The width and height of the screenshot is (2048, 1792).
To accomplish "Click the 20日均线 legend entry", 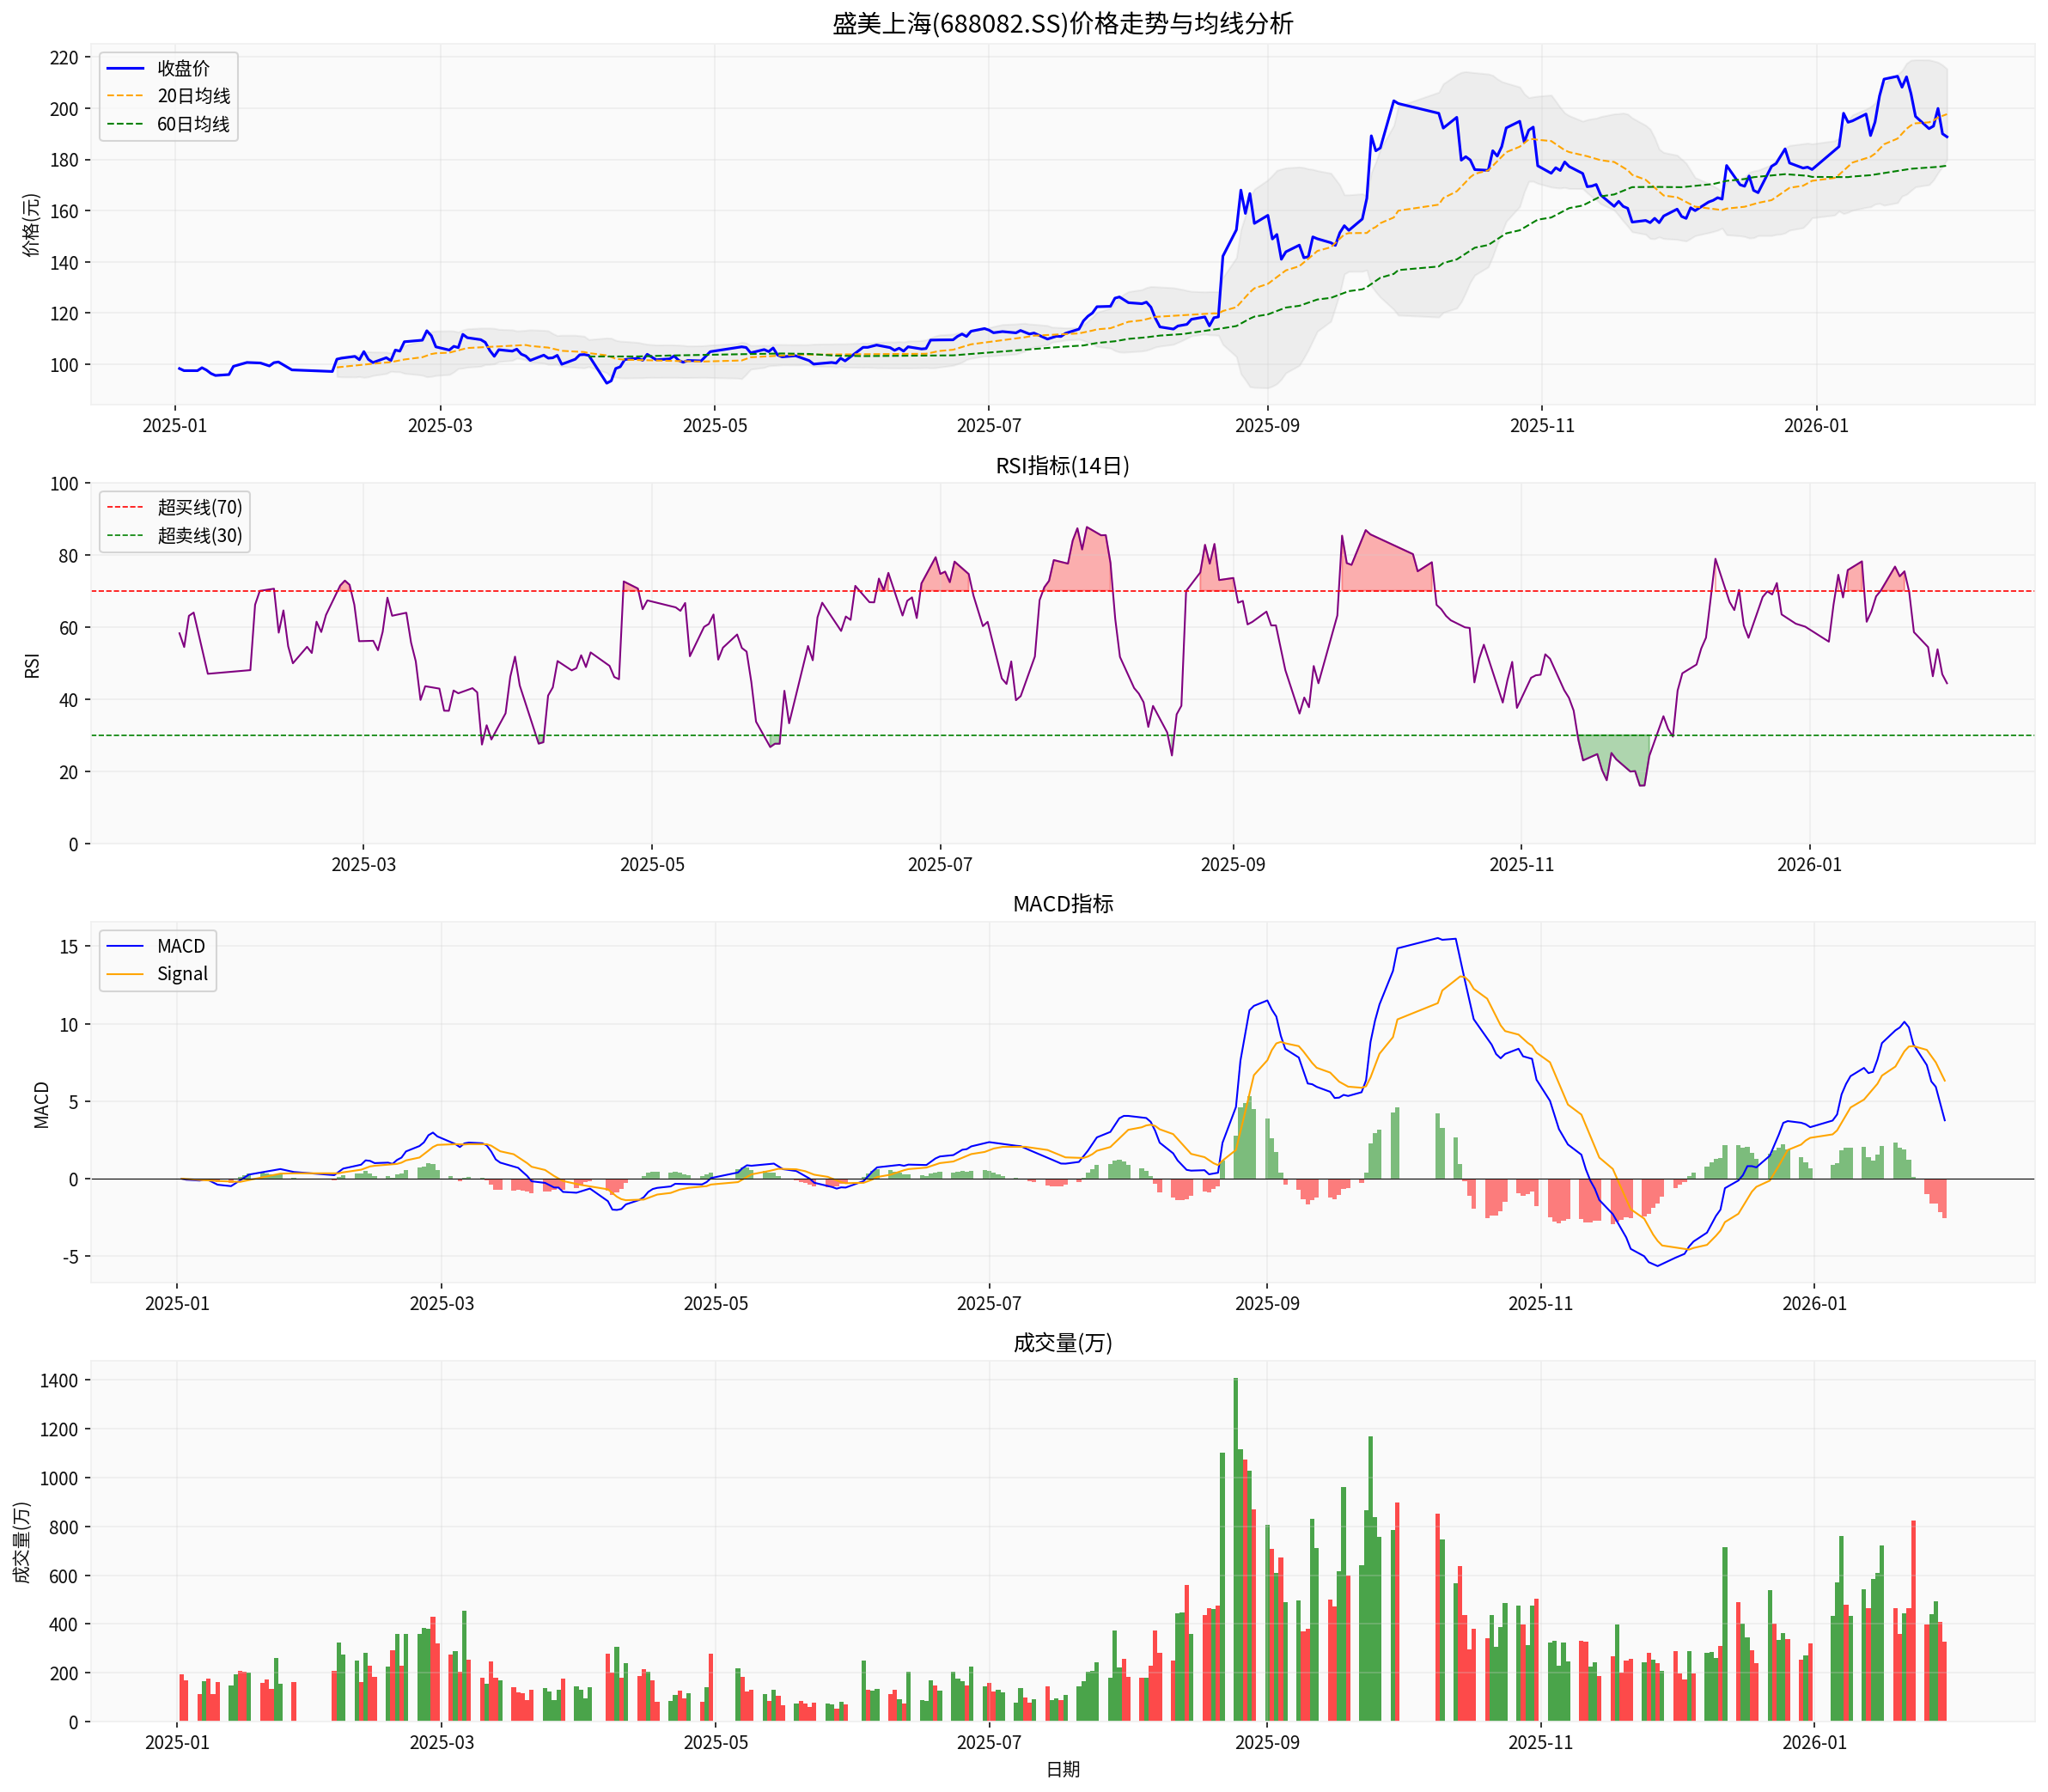I will tap(193, 96).
